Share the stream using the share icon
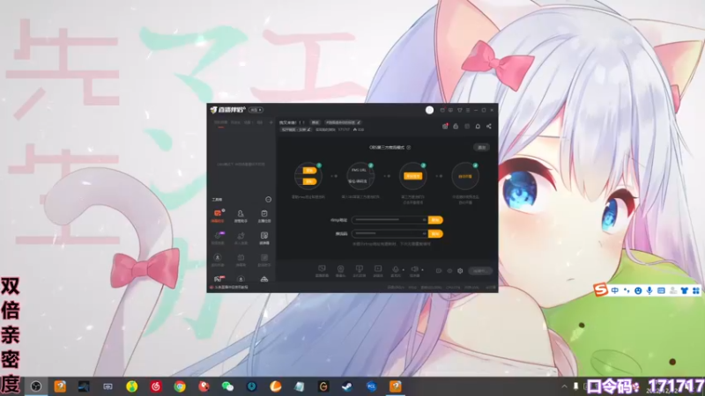 point(489,126)
